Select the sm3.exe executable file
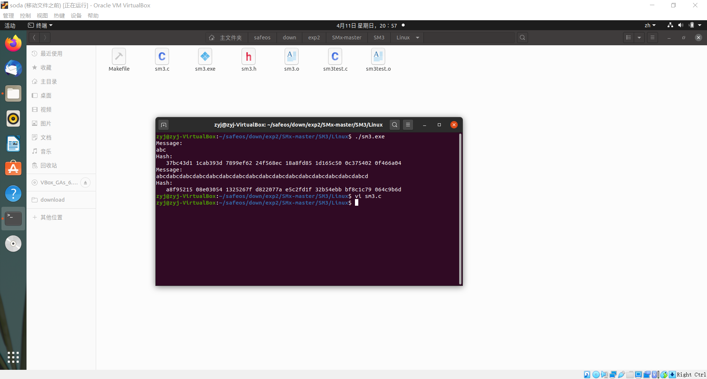Viewport: 707px width, 379px height. (205, 60)
